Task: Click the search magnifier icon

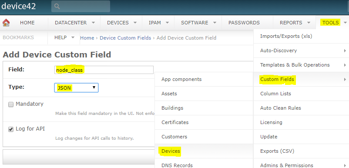Action: (x=57, y=6)
